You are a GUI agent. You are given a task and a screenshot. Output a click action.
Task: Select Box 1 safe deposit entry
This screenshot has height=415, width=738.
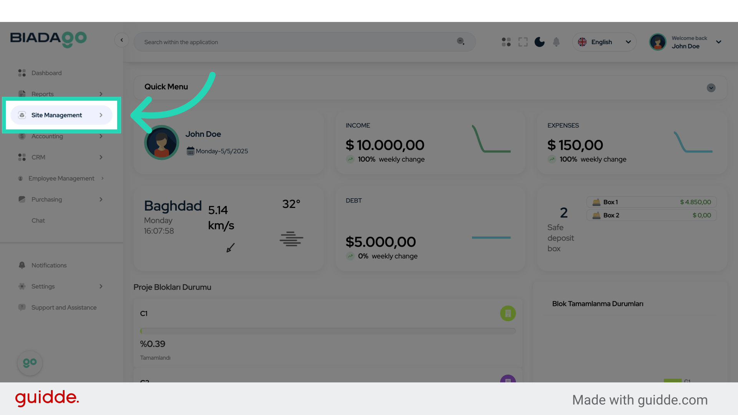point(651,202)
